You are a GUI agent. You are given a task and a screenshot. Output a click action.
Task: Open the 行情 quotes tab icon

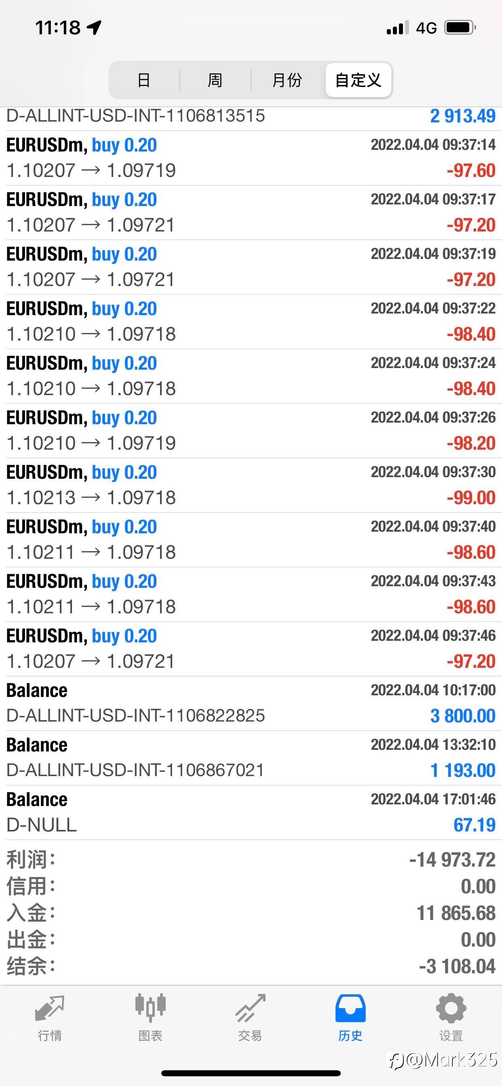pos(50,1008)
